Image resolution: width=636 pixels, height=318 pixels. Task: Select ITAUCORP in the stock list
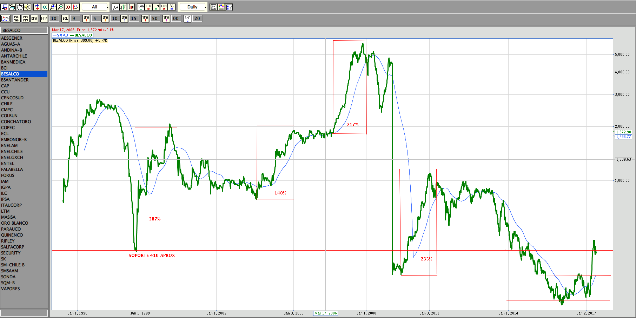[x=24, y=205]
